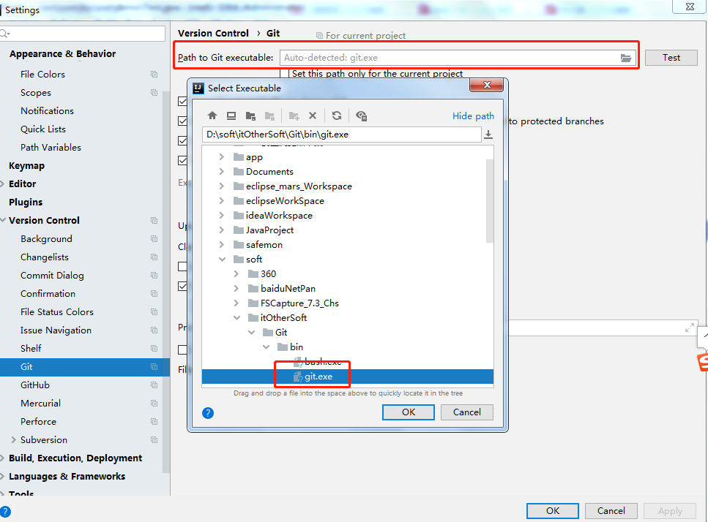Open the GitHub settings page
The width and height of the screenshot is (708, 522).
[x=34, y=385]
